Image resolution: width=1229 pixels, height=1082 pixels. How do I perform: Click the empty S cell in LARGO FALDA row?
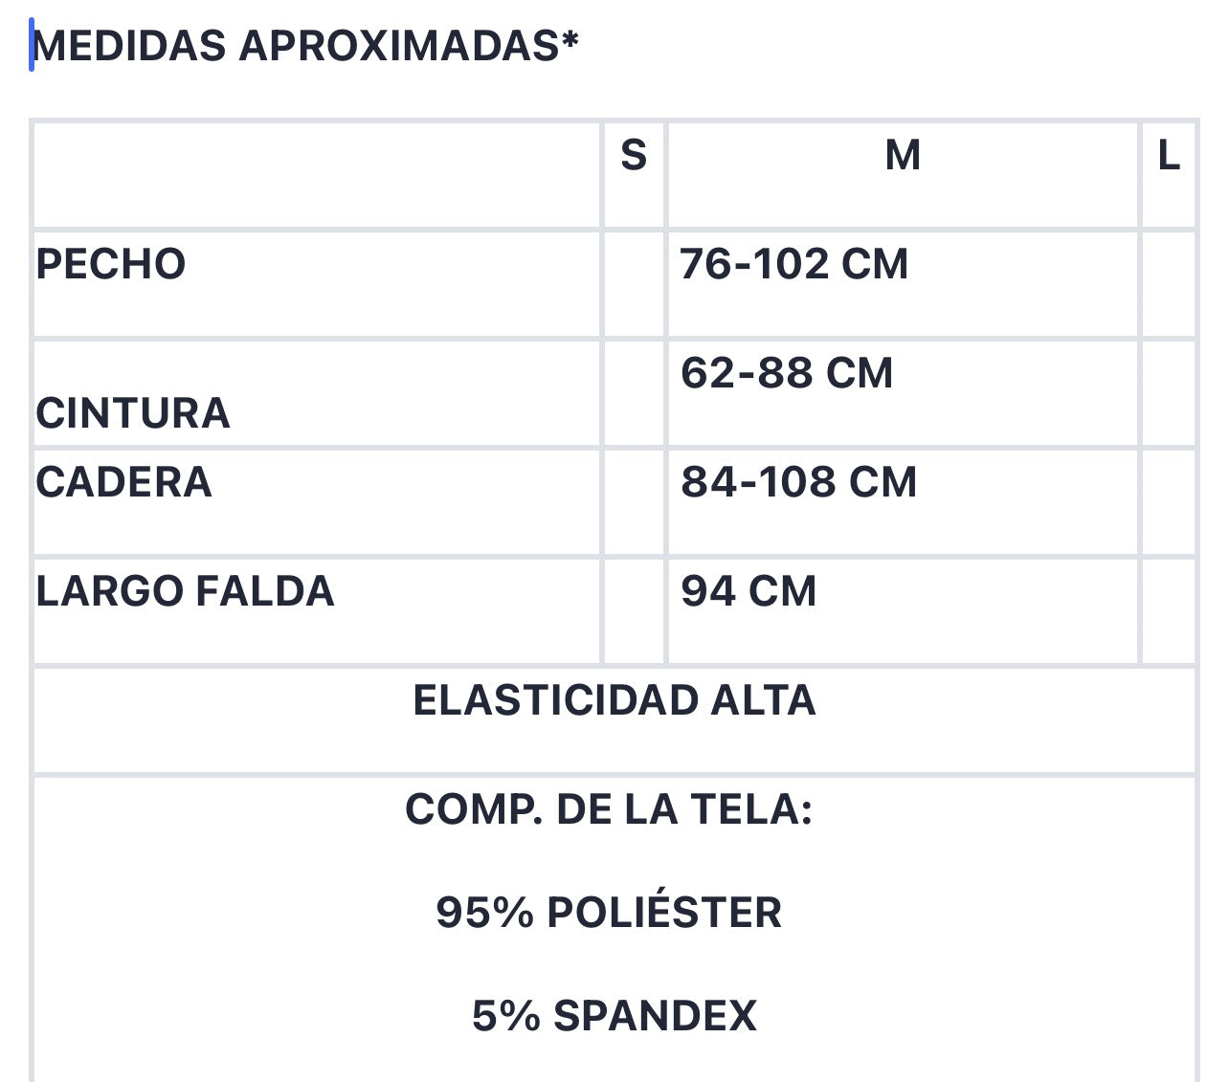pyautogui.click(x=634, y=611)
